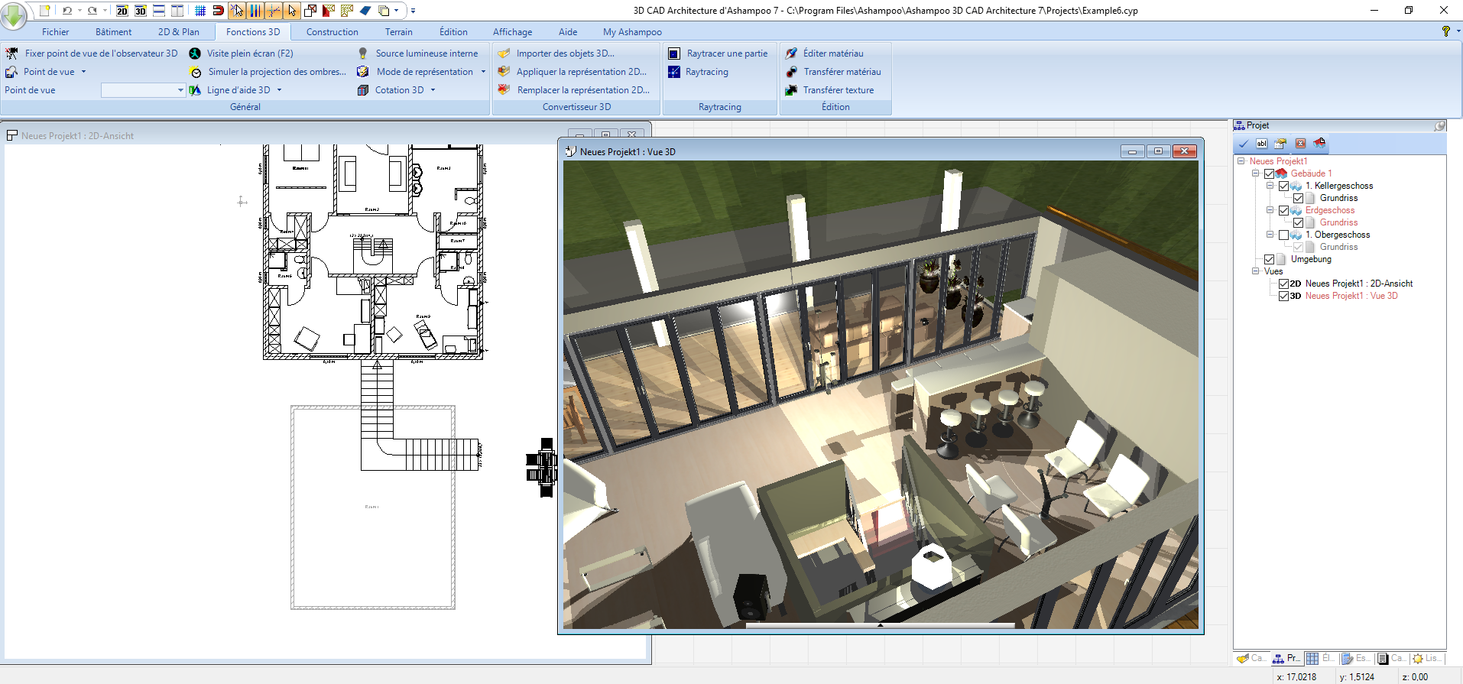This screenshot has height=684, width=1463.
Task: Click the Transférer texture icon
Action: coord(792,90)
